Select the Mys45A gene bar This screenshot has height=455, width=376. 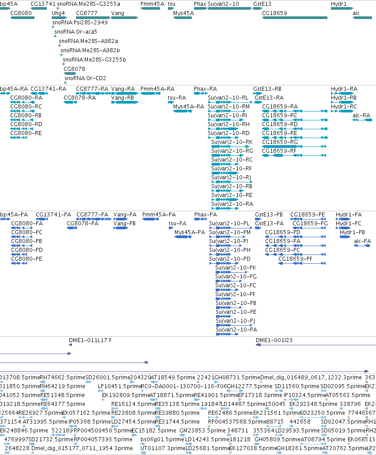coord(182,18)
